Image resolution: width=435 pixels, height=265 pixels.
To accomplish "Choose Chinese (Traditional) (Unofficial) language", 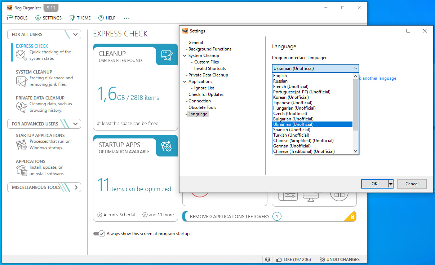I will (312, 151).
